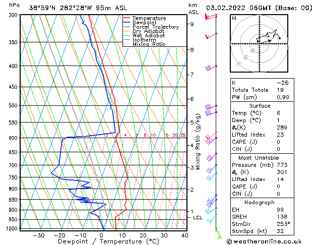The width and height of the screenshot is (317, 245).
Task: Click the StmDir value 253°
Action: click(x=283, y=224)
